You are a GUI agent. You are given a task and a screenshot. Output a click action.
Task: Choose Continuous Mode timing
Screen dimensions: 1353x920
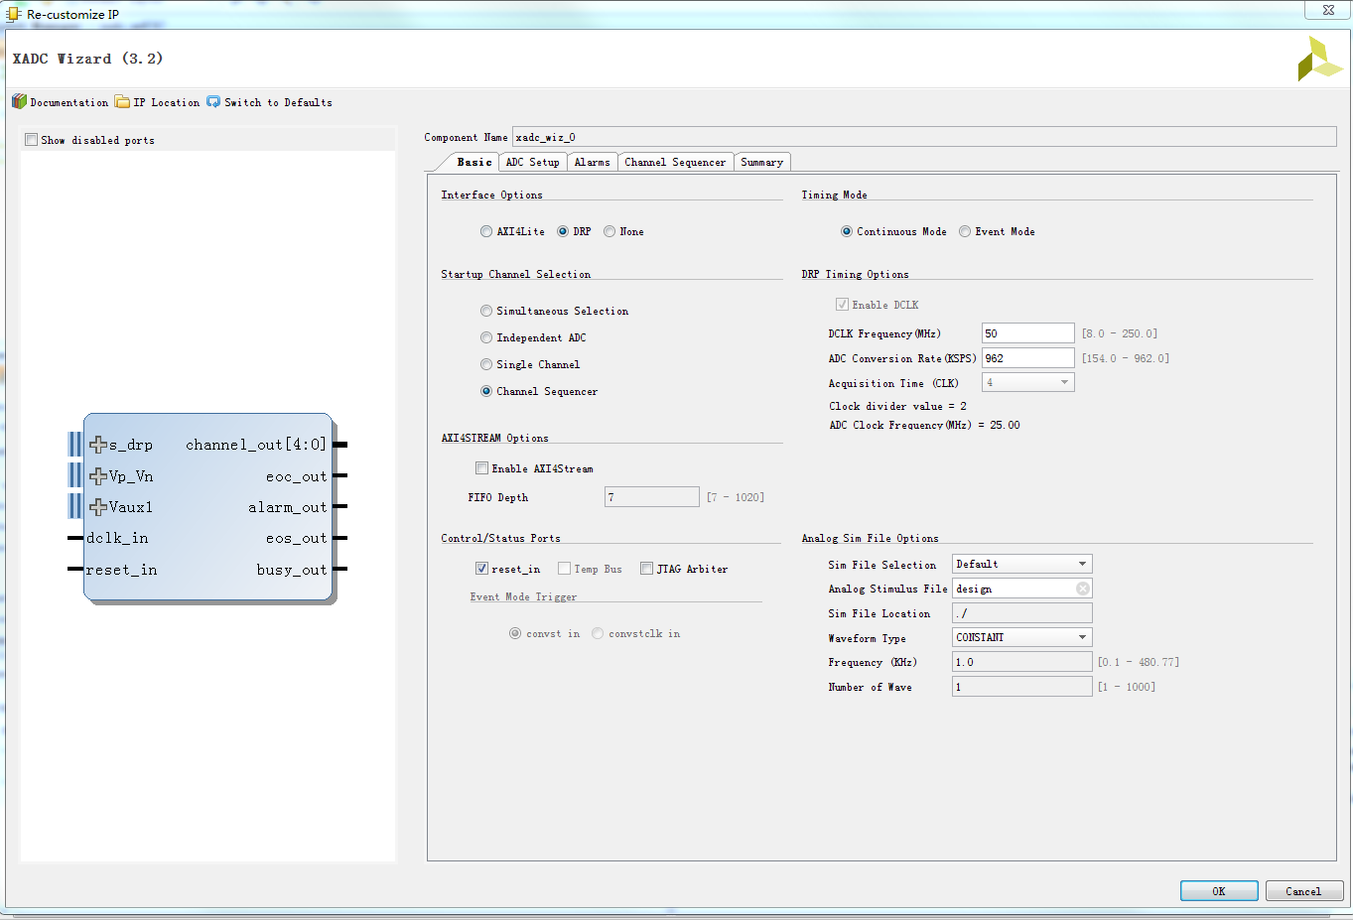[847, 231]
